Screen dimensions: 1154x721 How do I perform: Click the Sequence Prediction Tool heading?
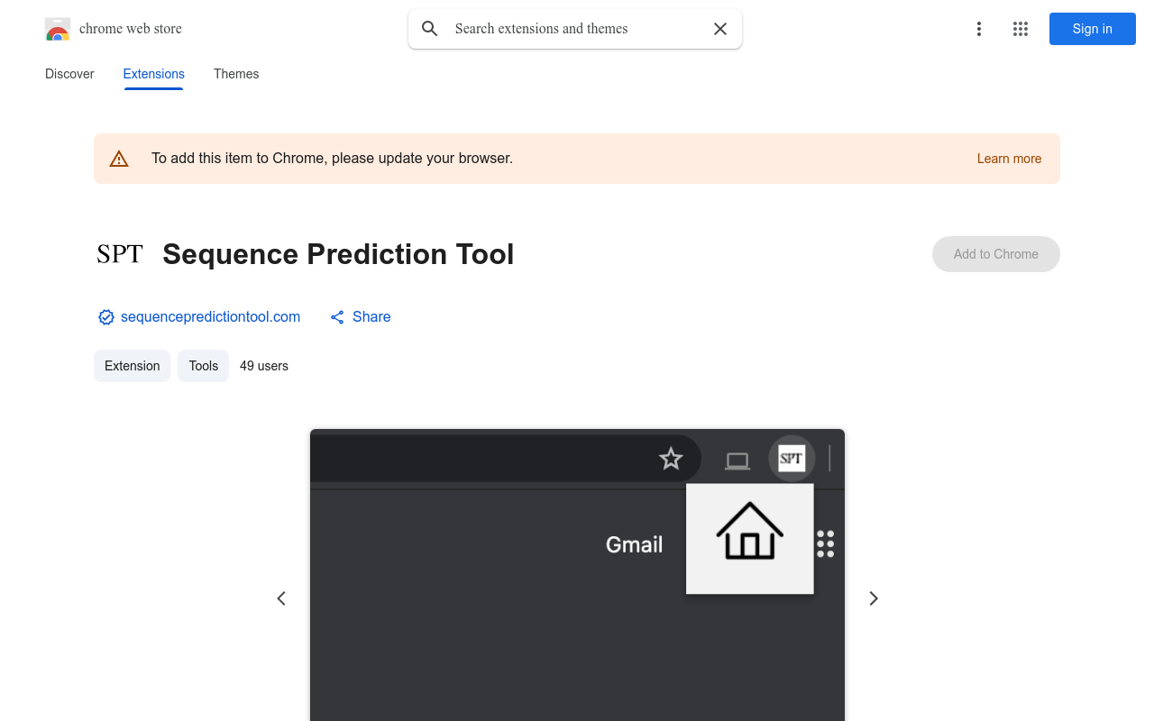pos(338,254)
